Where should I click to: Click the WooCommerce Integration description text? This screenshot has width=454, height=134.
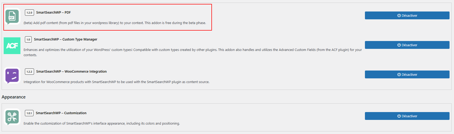click(x=117, y=82)
